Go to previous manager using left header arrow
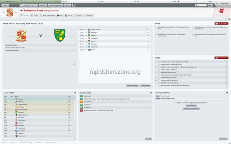Screen dimensions: 231x144 pos(4,12)
